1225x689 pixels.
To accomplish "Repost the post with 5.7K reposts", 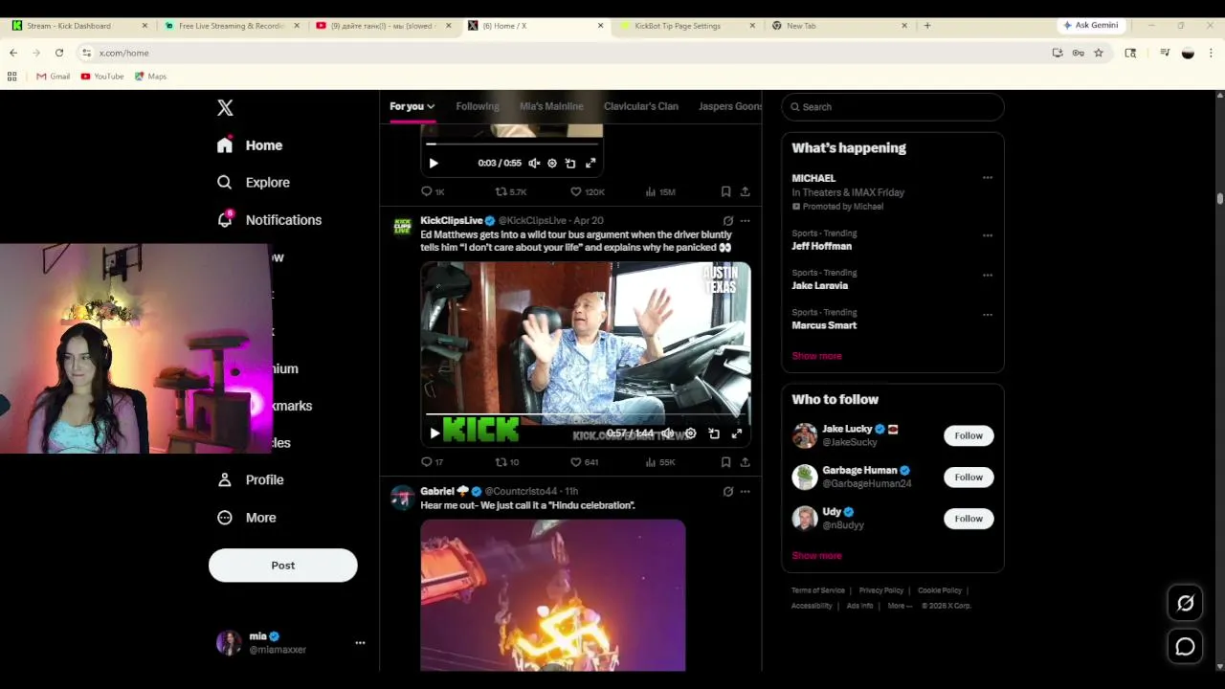I will click(x=511, y=191).
